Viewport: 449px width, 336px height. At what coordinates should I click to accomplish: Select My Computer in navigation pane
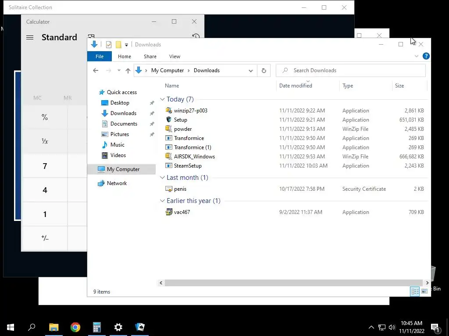pyautogui.click(x=121, y=169)
